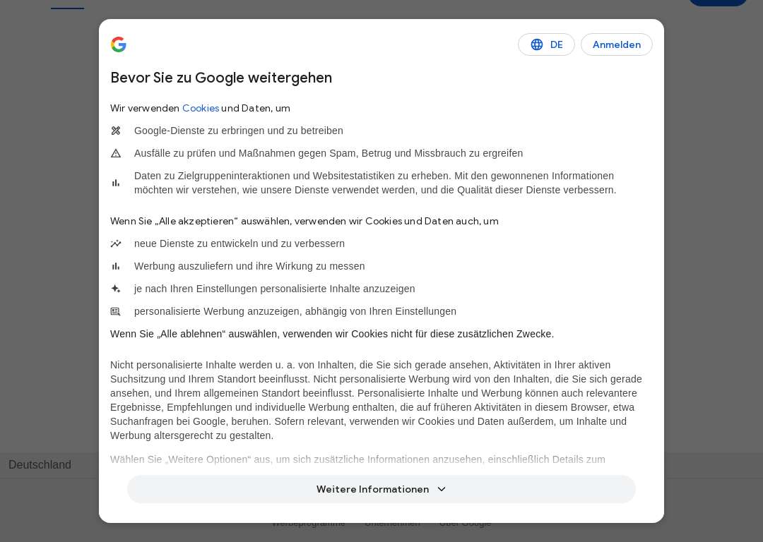The image size is (763, 542).
Task: Open the DE language dropdown
Action: tap(546, 44)
